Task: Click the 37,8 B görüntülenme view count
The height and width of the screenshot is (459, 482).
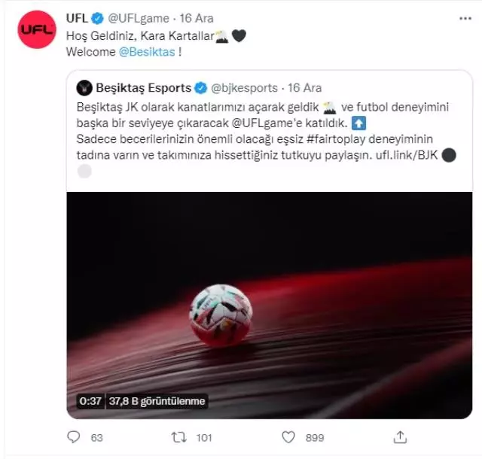Action: (157, 401)
